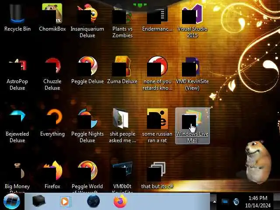Select the Windows Live Mail shortcut

coord(192,126)
